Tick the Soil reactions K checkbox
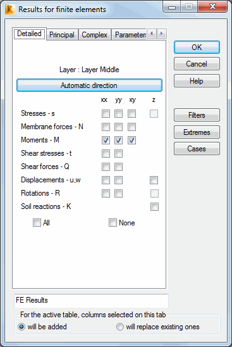The width and height of the screenshot is (232, 347). pos(154,206)
